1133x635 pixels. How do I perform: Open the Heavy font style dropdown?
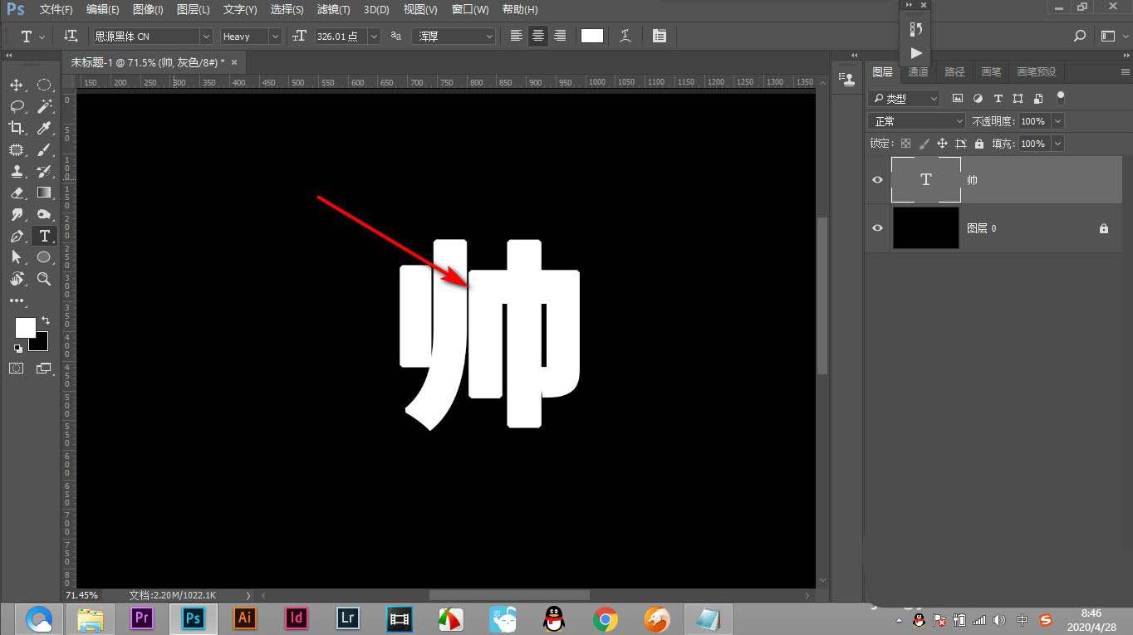pos(275,37)
